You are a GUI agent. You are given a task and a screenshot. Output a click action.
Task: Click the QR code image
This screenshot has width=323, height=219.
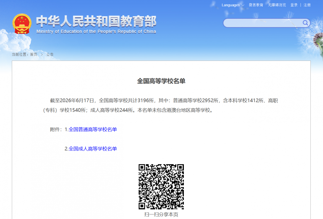[161, 187]
